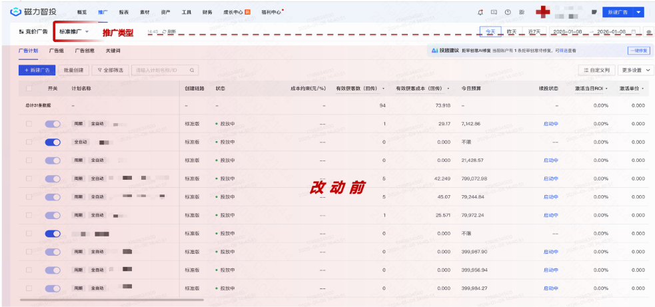Screen dimensions: 655x307
Task: Switch to the 关键词 tab
Action: (x=113, y=51)
